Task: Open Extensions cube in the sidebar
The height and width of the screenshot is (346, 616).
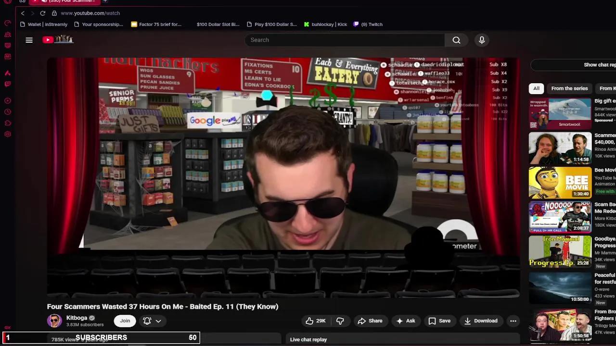Action: click(x=8, y=123)
